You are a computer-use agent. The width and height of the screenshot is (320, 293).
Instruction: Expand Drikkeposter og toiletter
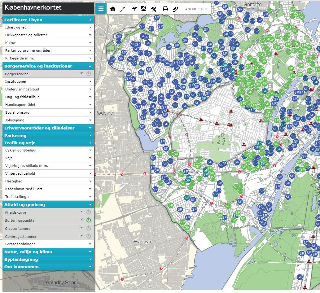click(x=48, y=35)
